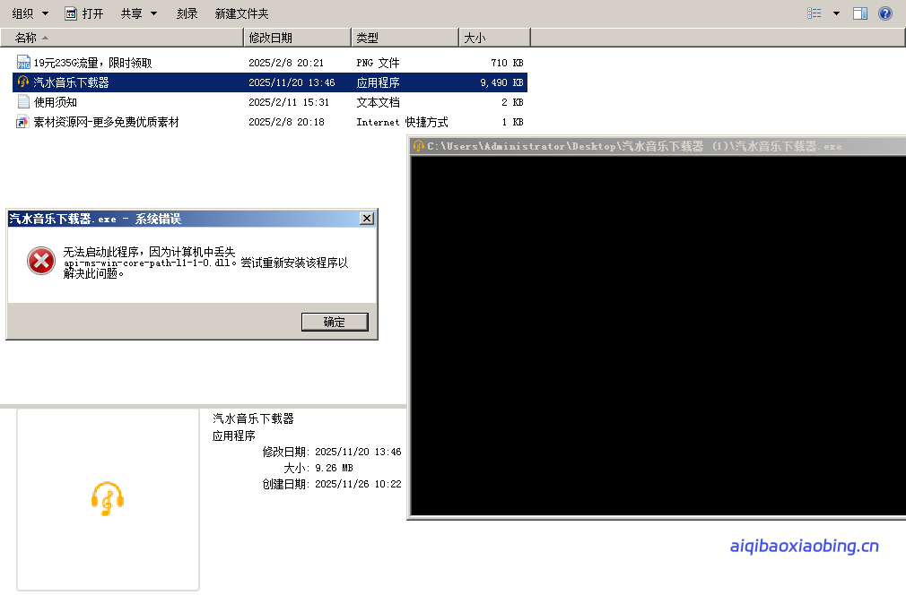Create a folder via 新建文件夹
The width and height of the screenshot is (906, 595).
pyautogui.click(x=241, y=13)
